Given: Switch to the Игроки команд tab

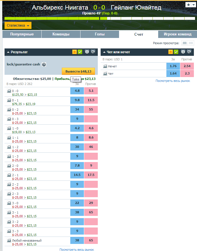Looking at the screenshot, I should pyautogui.click(x=177, y=34).
